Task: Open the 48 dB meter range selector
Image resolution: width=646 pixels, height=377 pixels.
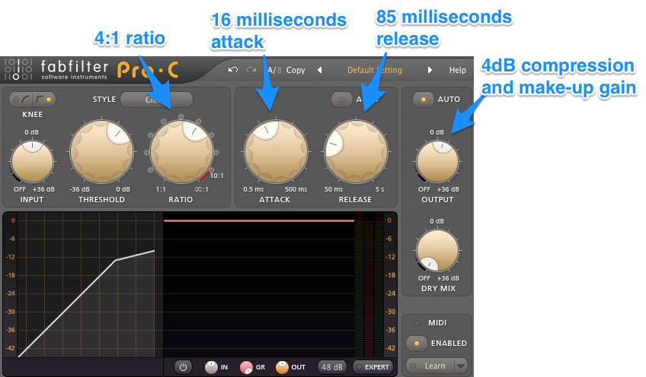Action: click(331, 367)
